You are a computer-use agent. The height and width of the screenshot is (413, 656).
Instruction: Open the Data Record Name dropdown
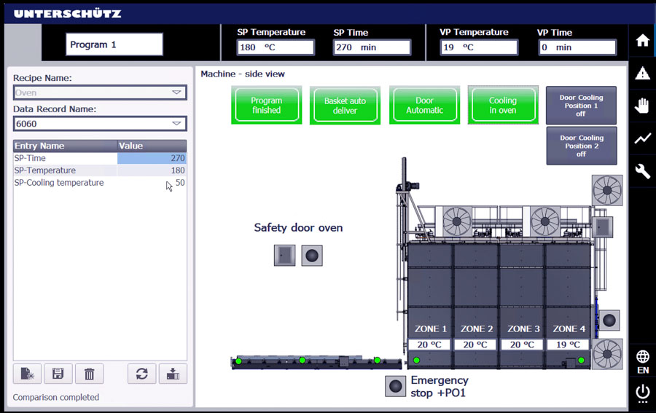coord(100,124)
